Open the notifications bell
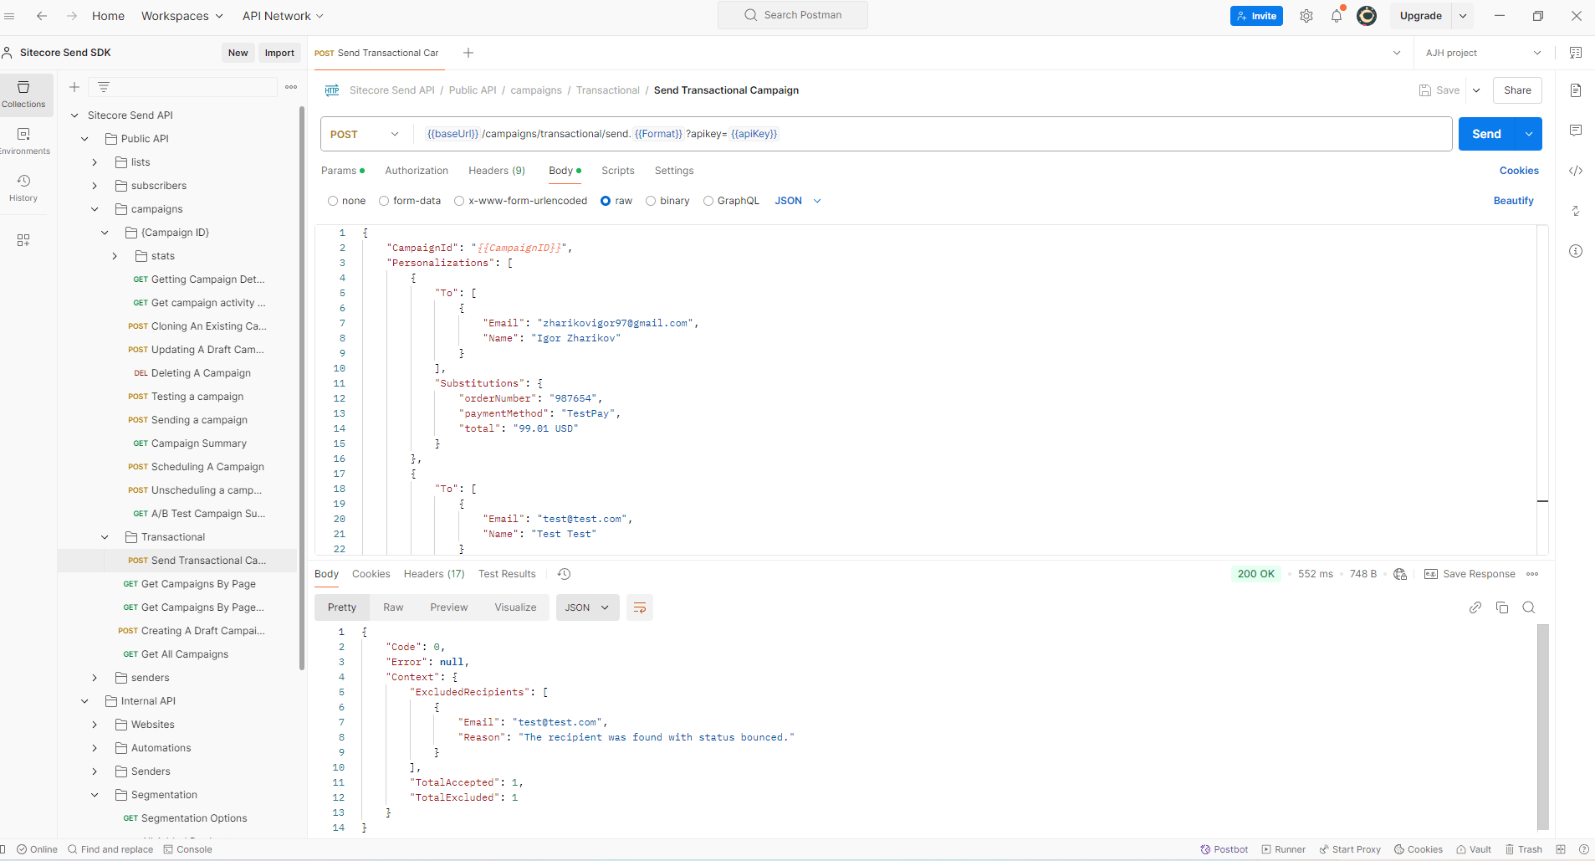 (1337, 16)
